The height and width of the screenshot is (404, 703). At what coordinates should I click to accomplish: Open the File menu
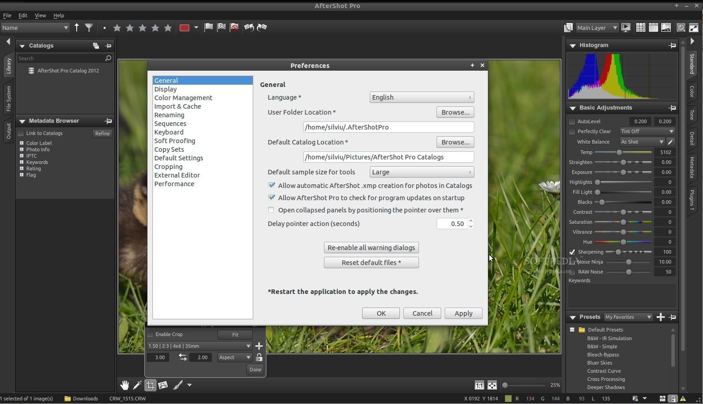click(x=7, y=15)
